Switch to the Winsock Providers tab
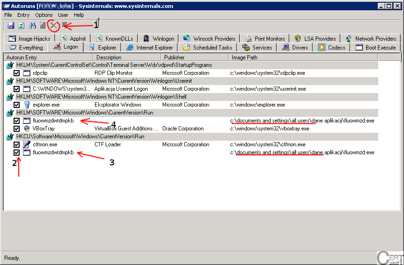This screenshot has height=265, width=404. [x=209, y=39]
